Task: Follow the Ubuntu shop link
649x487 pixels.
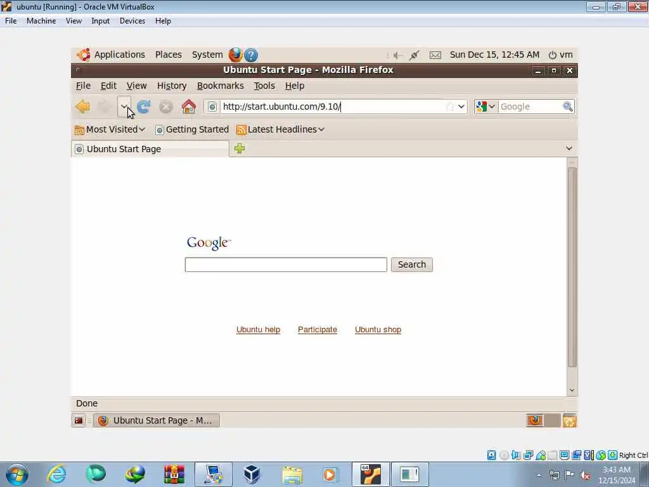Action: [378, 330]
